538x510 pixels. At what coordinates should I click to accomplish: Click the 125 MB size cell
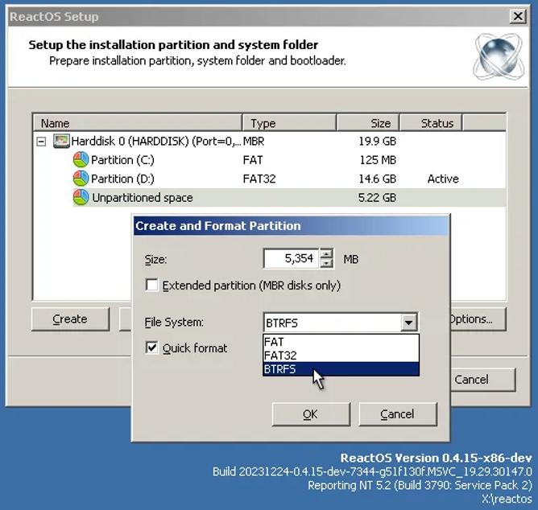tap(378, 160)
